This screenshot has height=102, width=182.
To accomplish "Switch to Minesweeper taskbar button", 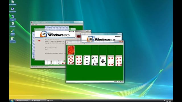I will click(39, 101).
